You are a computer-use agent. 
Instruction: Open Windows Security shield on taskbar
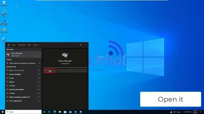81,112
